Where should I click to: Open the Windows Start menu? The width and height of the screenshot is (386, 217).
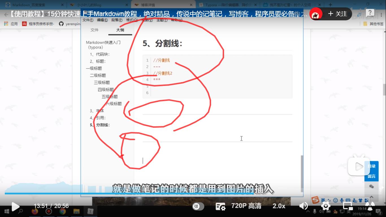click(6, 211)
